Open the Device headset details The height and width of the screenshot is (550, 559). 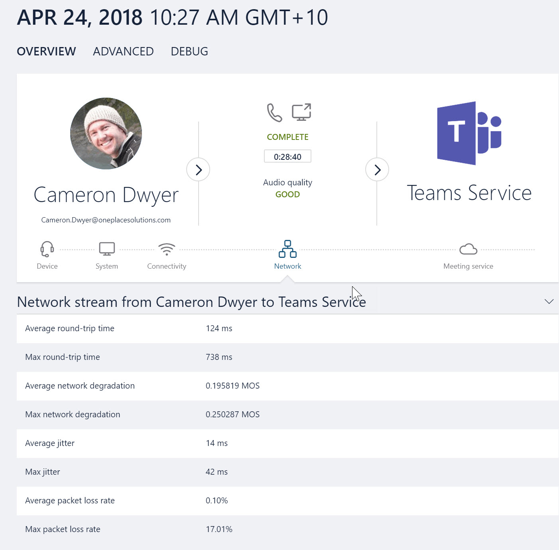[x=47, y=249]
